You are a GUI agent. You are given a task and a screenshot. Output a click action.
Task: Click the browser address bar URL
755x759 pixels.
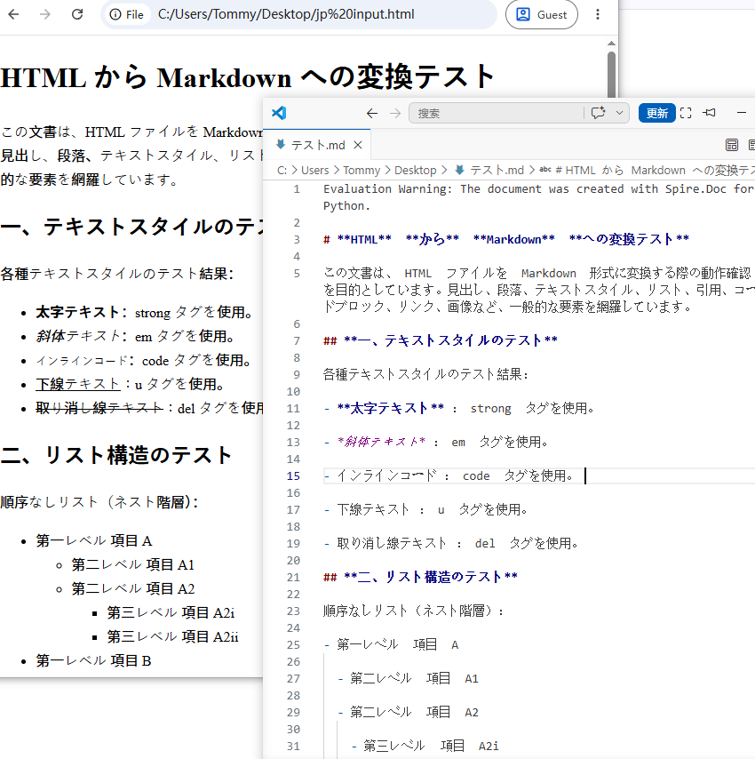[x=286, y=14]
